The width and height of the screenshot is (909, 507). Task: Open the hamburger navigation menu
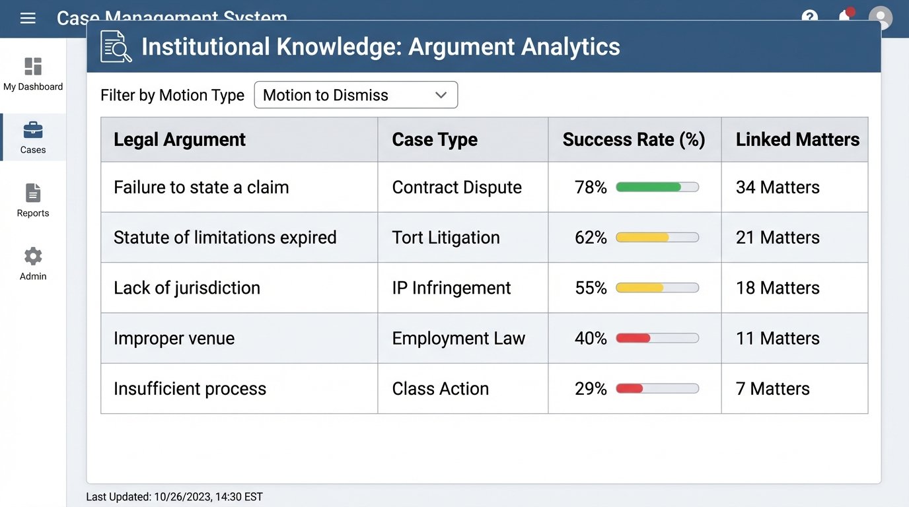pyautogui.click(x=27, y=18)
